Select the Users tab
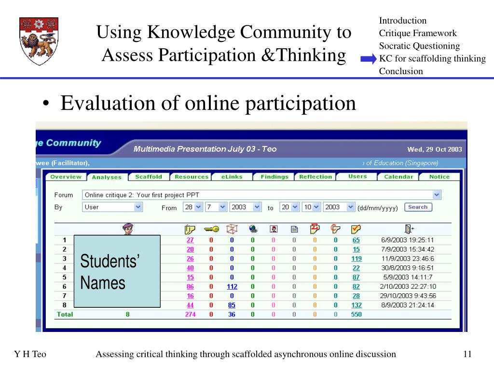This screenshot has width=494, height=370. 357,176
